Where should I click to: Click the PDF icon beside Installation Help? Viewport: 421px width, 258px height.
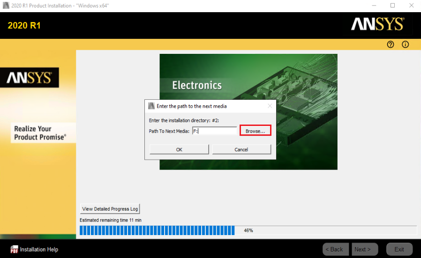click(14, 250)
